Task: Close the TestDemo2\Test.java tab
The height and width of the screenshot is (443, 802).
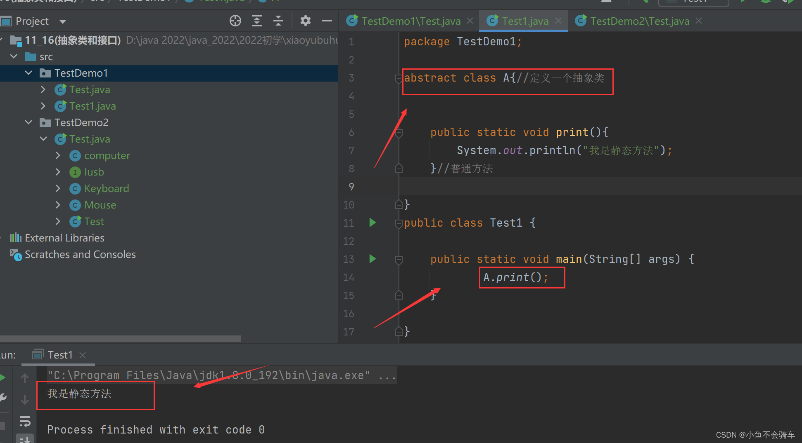Action: (x=699, y=21)
